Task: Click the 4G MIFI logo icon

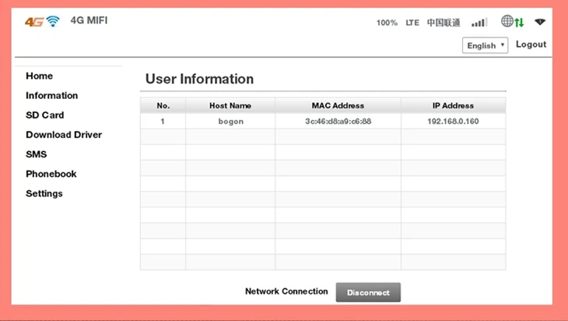Action: (42, 21)
